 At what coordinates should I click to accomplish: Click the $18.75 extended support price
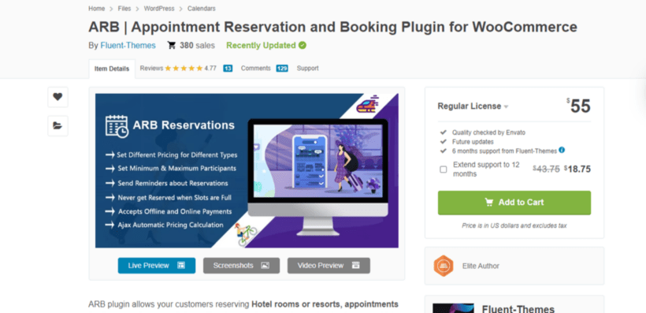577,169
